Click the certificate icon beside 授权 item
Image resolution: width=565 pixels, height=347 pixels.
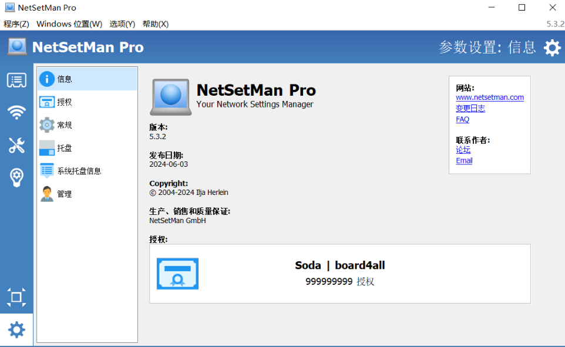pos(47,102)
